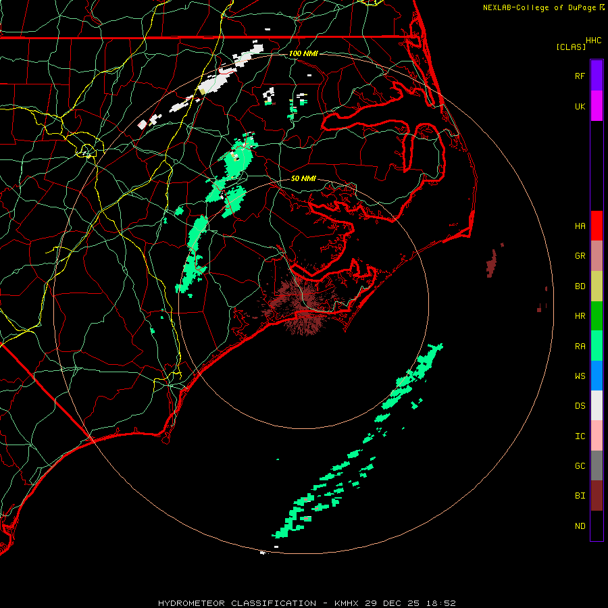Click the GR pink legend swatch
The image size is (608, 608).
pos(597,256)
